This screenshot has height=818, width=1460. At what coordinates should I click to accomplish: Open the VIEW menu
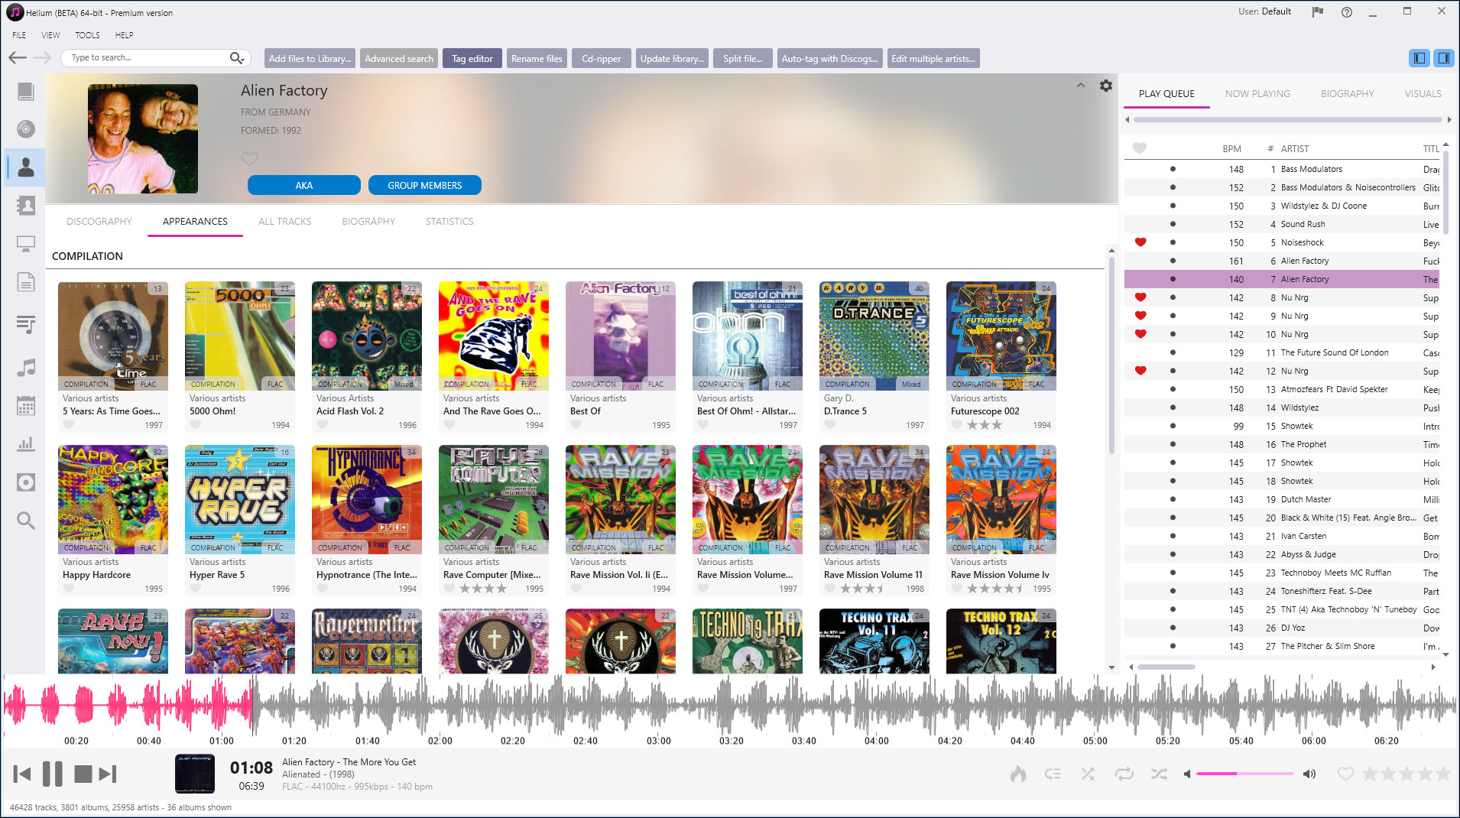[x=50, y=35]
